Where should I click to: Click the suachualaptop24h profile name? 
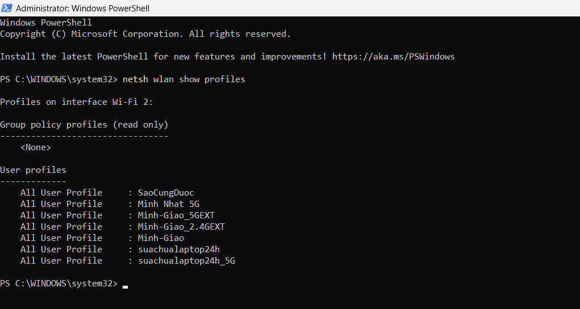pyautogui.click(x=179, y=249)
